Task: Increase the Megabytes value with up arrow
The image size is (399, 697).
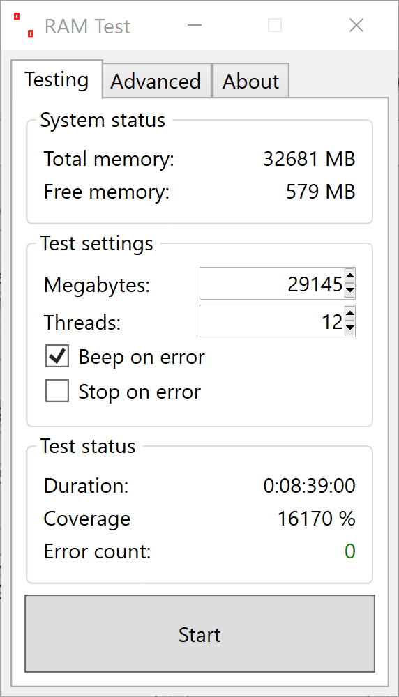Action: (x=349, y=276)
